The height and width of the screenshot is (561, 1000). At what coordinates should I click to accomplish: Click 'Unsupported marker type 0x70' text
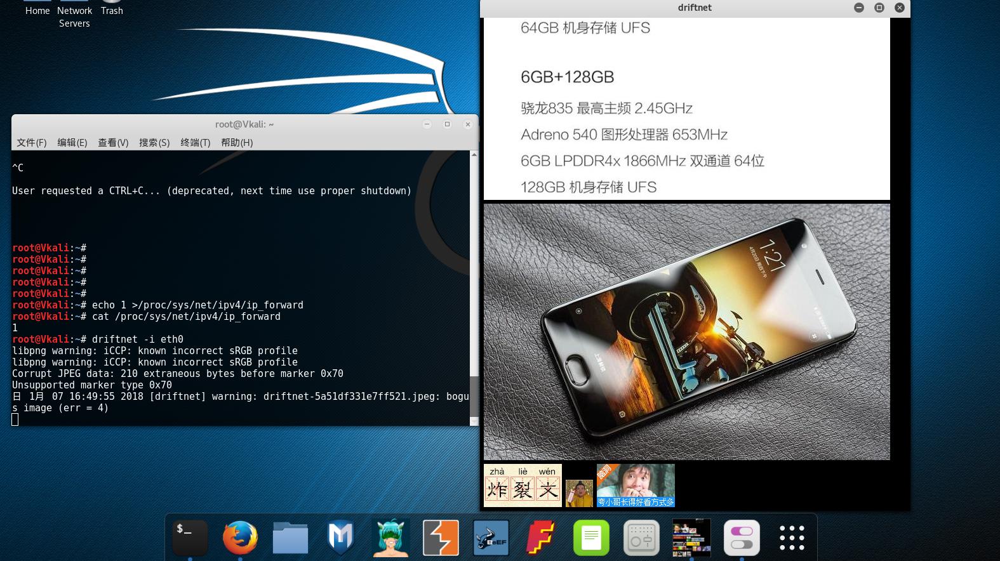coord(92,385)
